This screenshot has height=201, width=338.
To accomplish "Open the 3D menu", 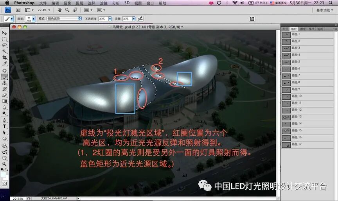I will (x=127, y=3).
